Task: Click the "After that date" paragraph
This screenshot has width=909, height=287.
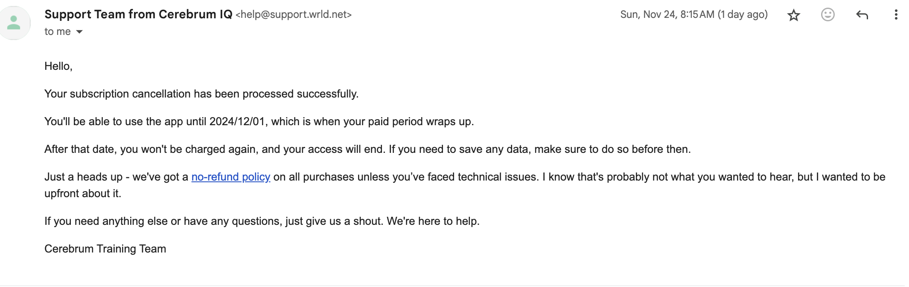Action: click(367, 149)
